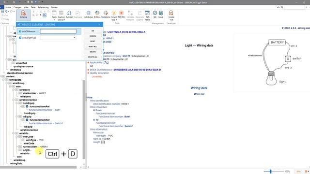310x174 pixels.
Task: Click the Delete All button
Action: point(93,57)
